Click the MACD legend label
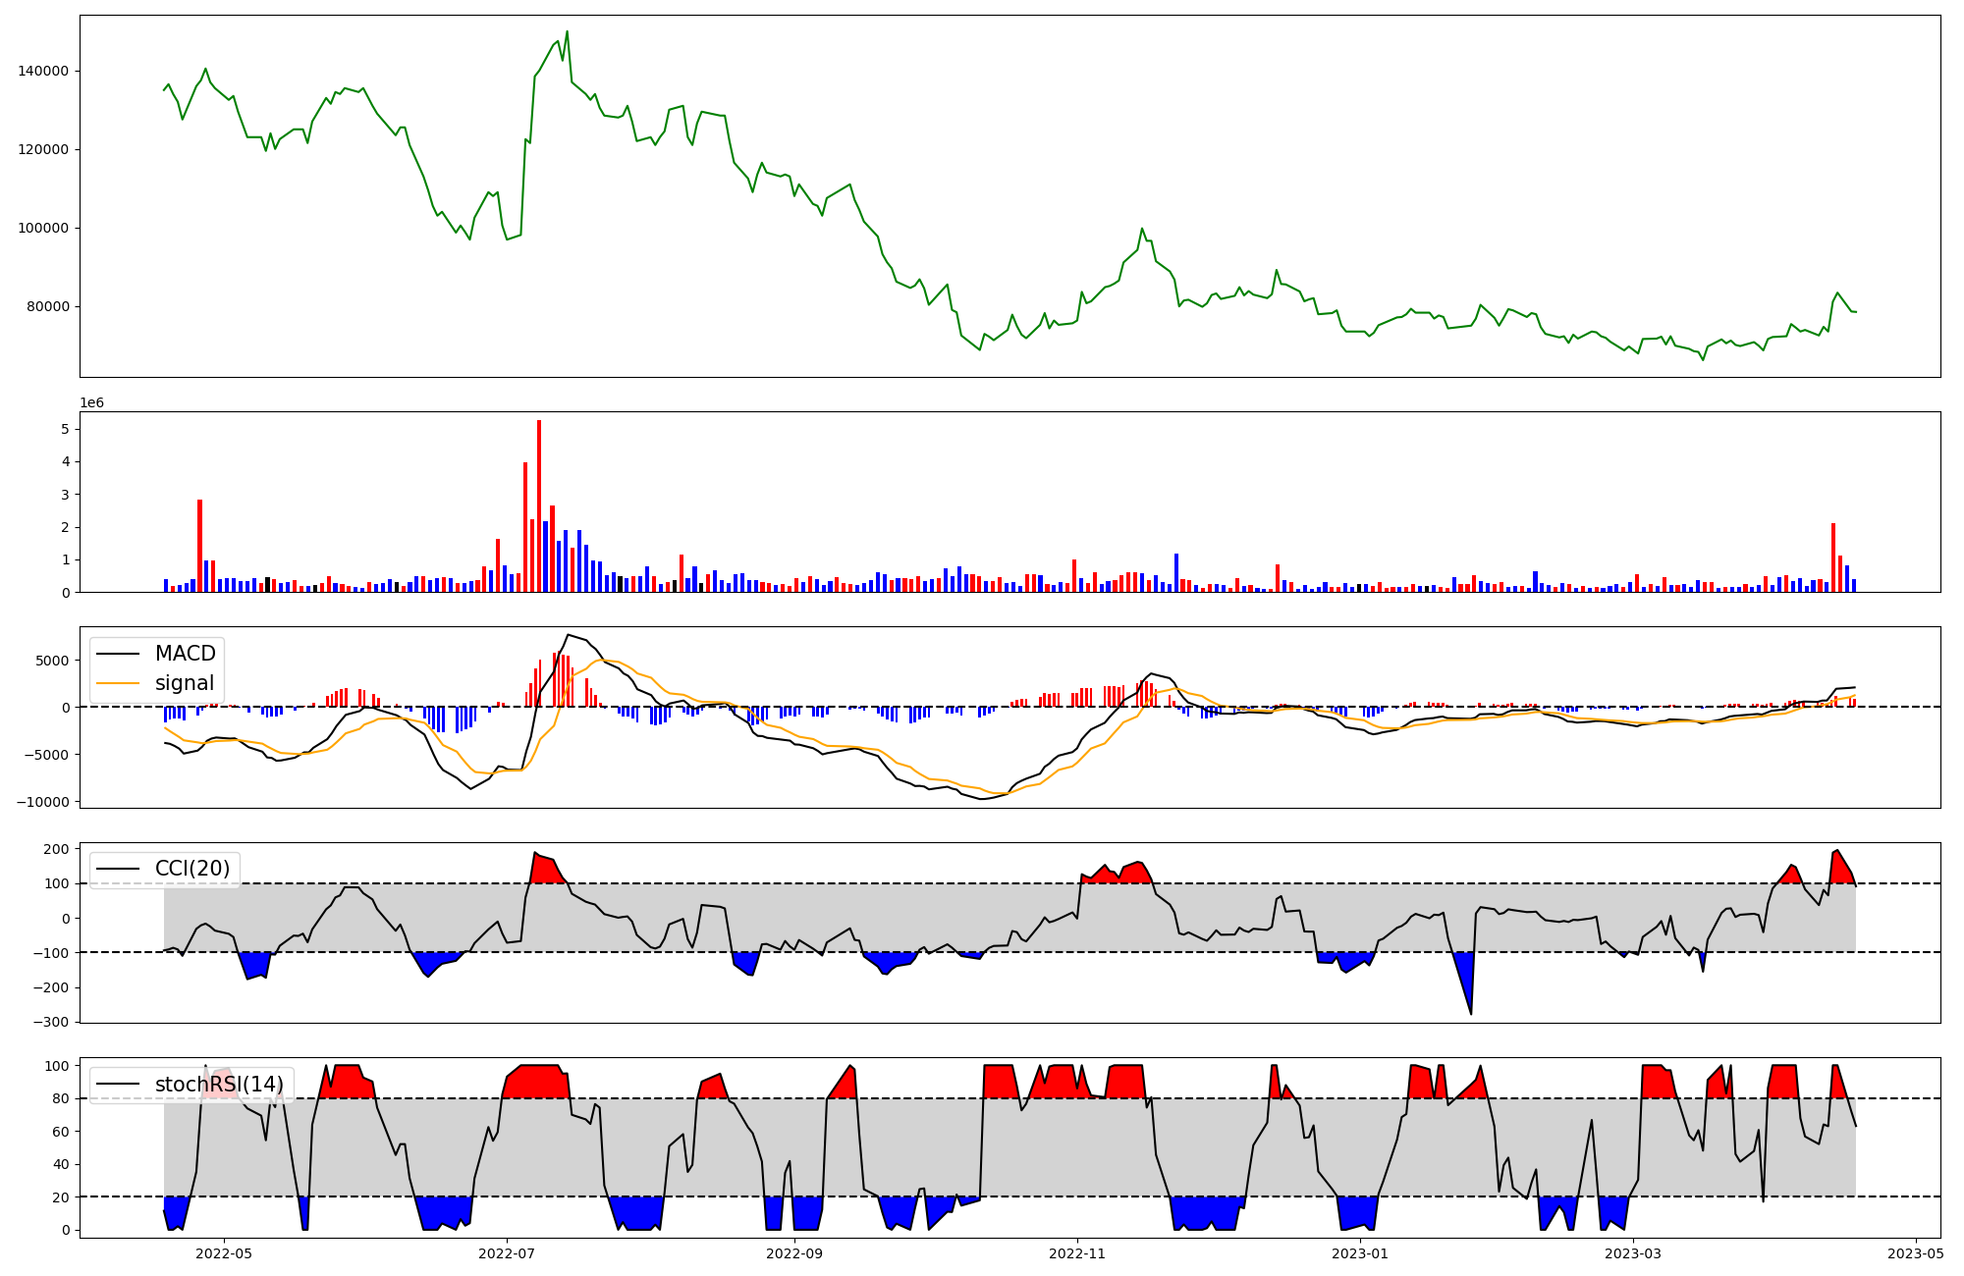The image size is (1964, 1276). [x=185, y=654]
